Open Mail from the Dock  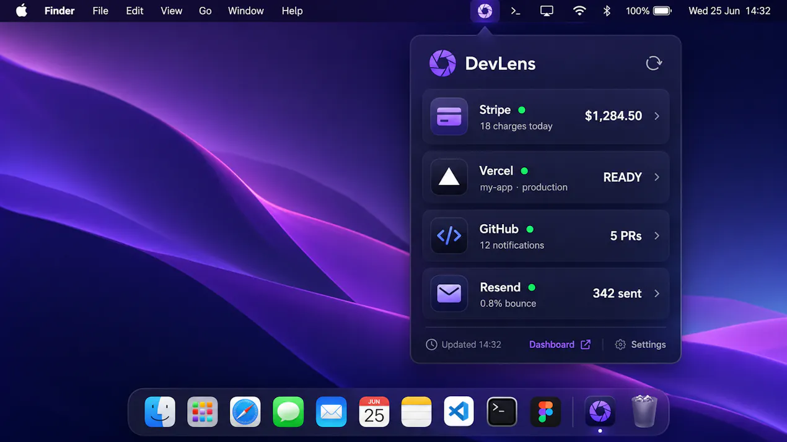tap(331, 412)
